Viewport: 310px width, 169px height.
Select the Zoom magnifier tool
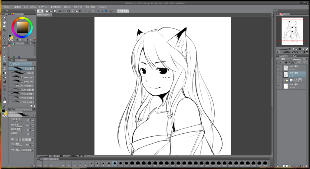pos(5,18)
